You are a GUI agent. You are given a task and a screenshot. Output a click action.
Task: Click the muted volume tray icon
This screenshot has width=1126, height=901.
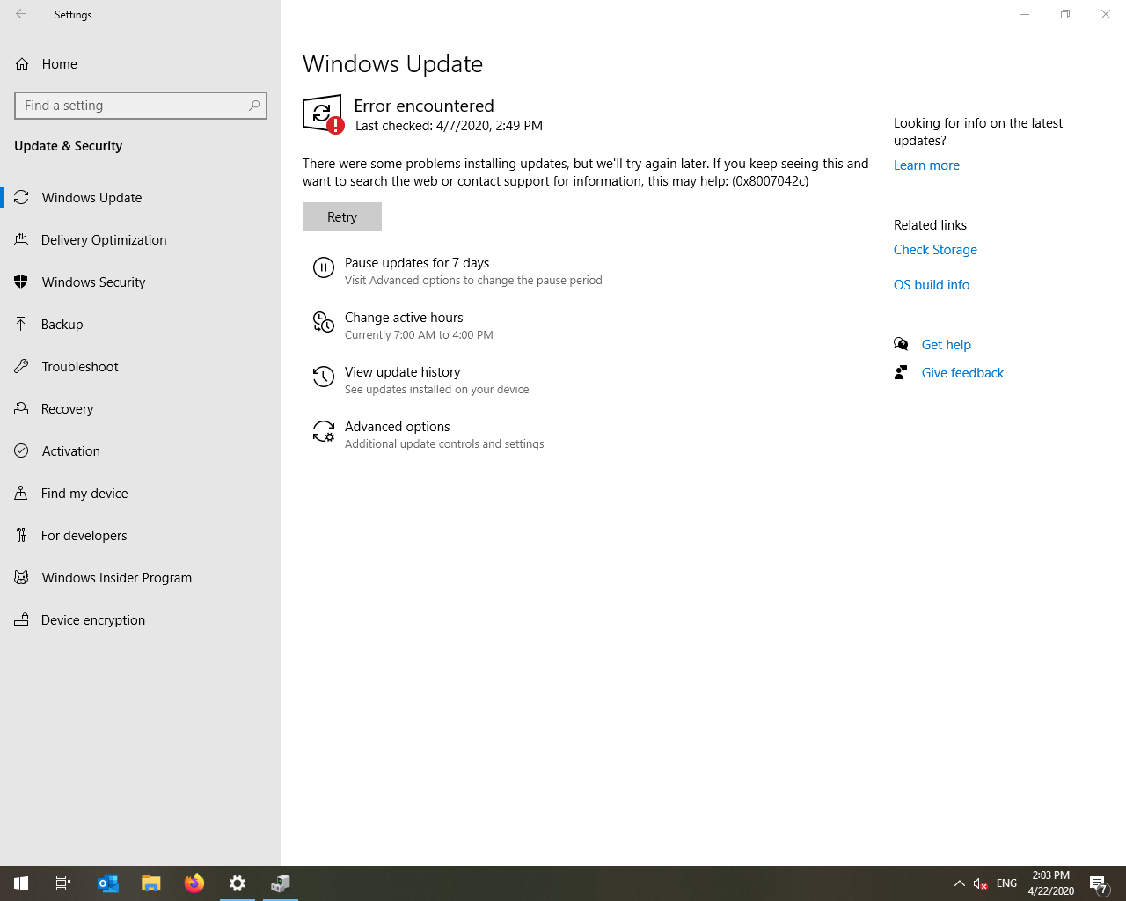point(980,883)
